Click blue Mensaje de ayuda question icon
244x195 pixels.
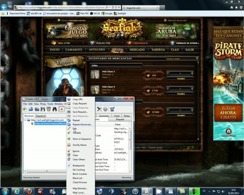point(172,43)
